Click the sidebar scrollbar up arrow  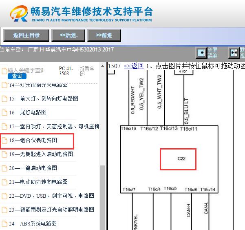(x=102, y=66)
